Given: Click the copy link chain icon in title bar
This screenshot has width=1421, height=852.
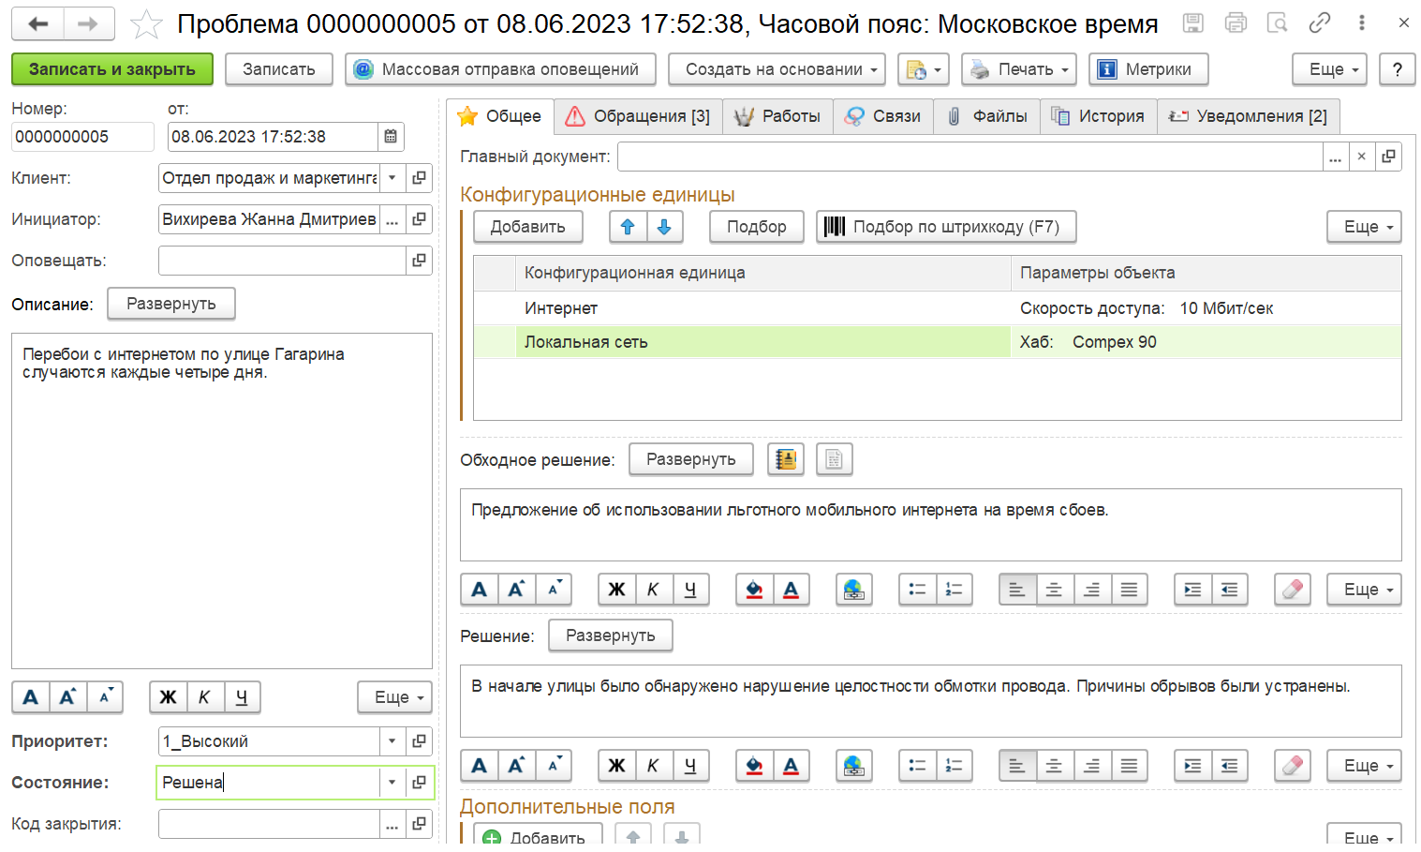Looking at the screenshot, I should point(1319,23).
